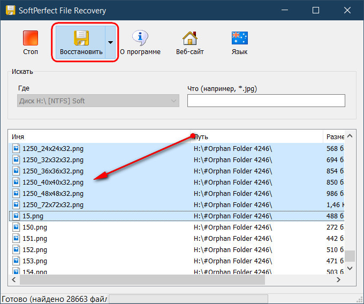Maximize the SoftPerfect File Recovery window

[316, 10]
